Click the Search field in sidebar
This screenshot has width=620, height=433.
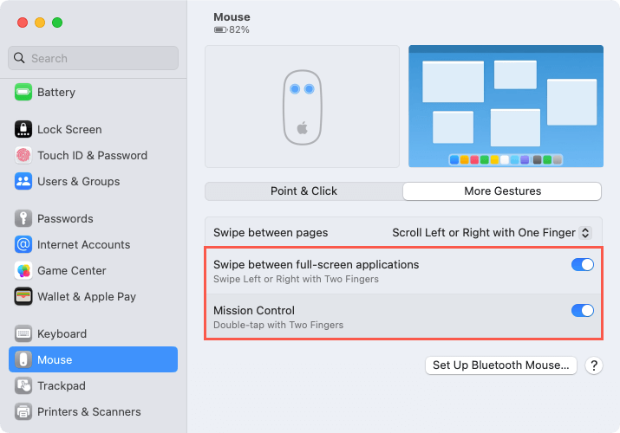coord(93,58)
